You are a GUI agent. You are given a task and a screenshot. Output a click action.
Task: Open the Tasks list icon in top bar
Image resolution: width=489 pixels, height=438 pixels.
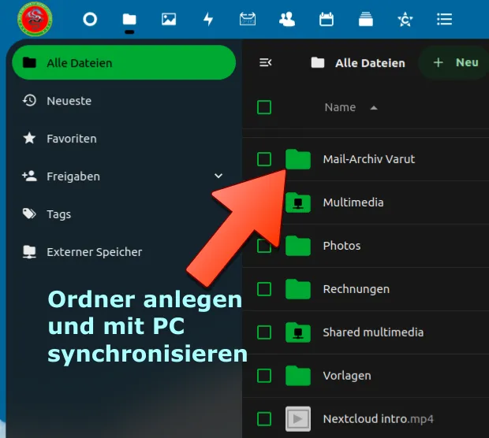444,20
